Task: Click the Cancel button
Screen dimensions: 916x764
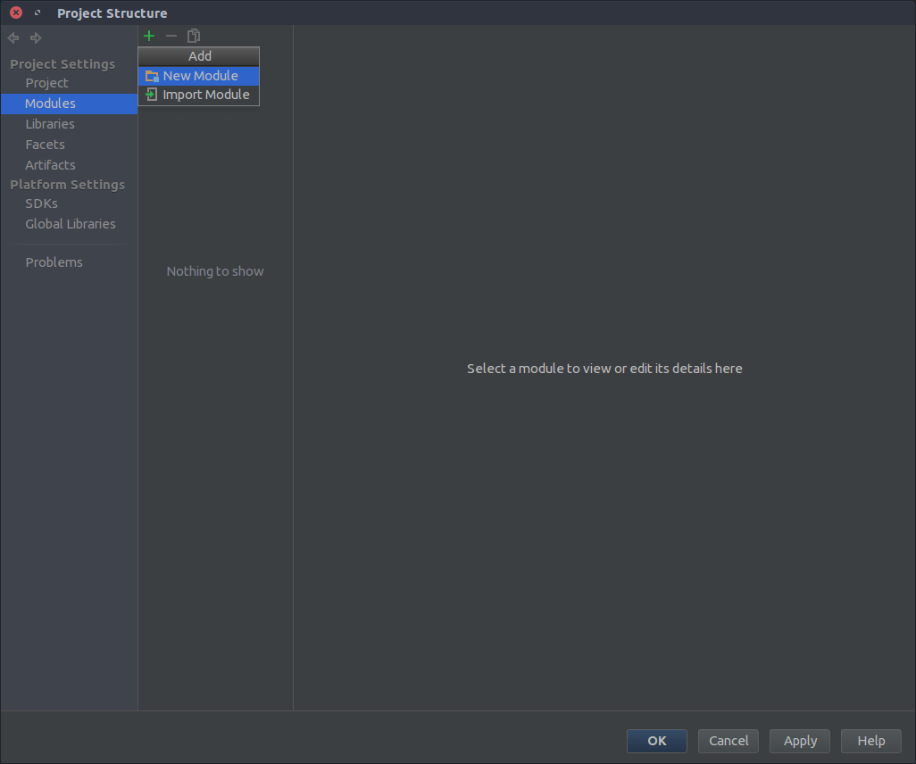Action: (x=729, y=741)
